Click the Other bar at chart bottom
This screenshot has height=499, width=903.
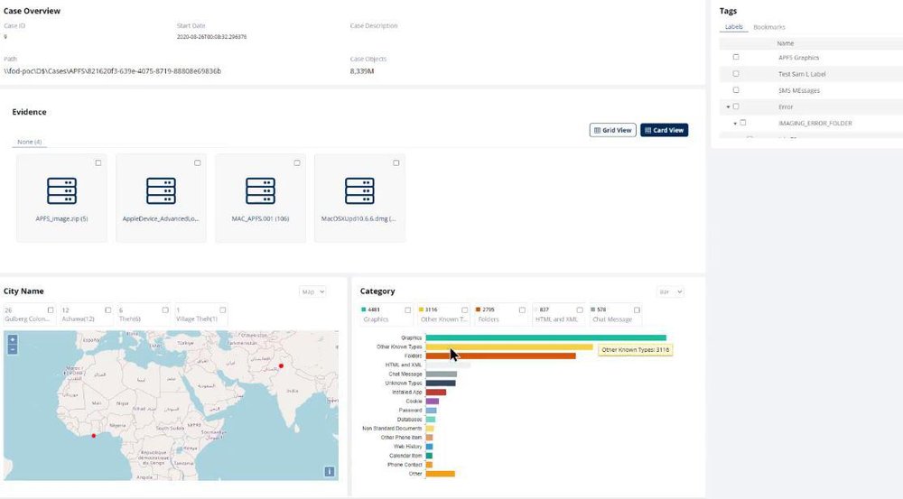click(x=441, y=474)
